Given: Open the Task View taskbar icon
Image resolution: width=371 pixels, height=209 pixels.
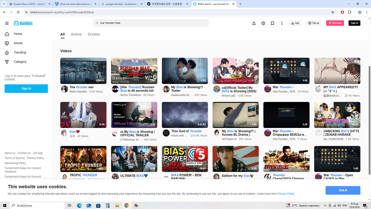Looking at the screenshot, I should 70,205.
